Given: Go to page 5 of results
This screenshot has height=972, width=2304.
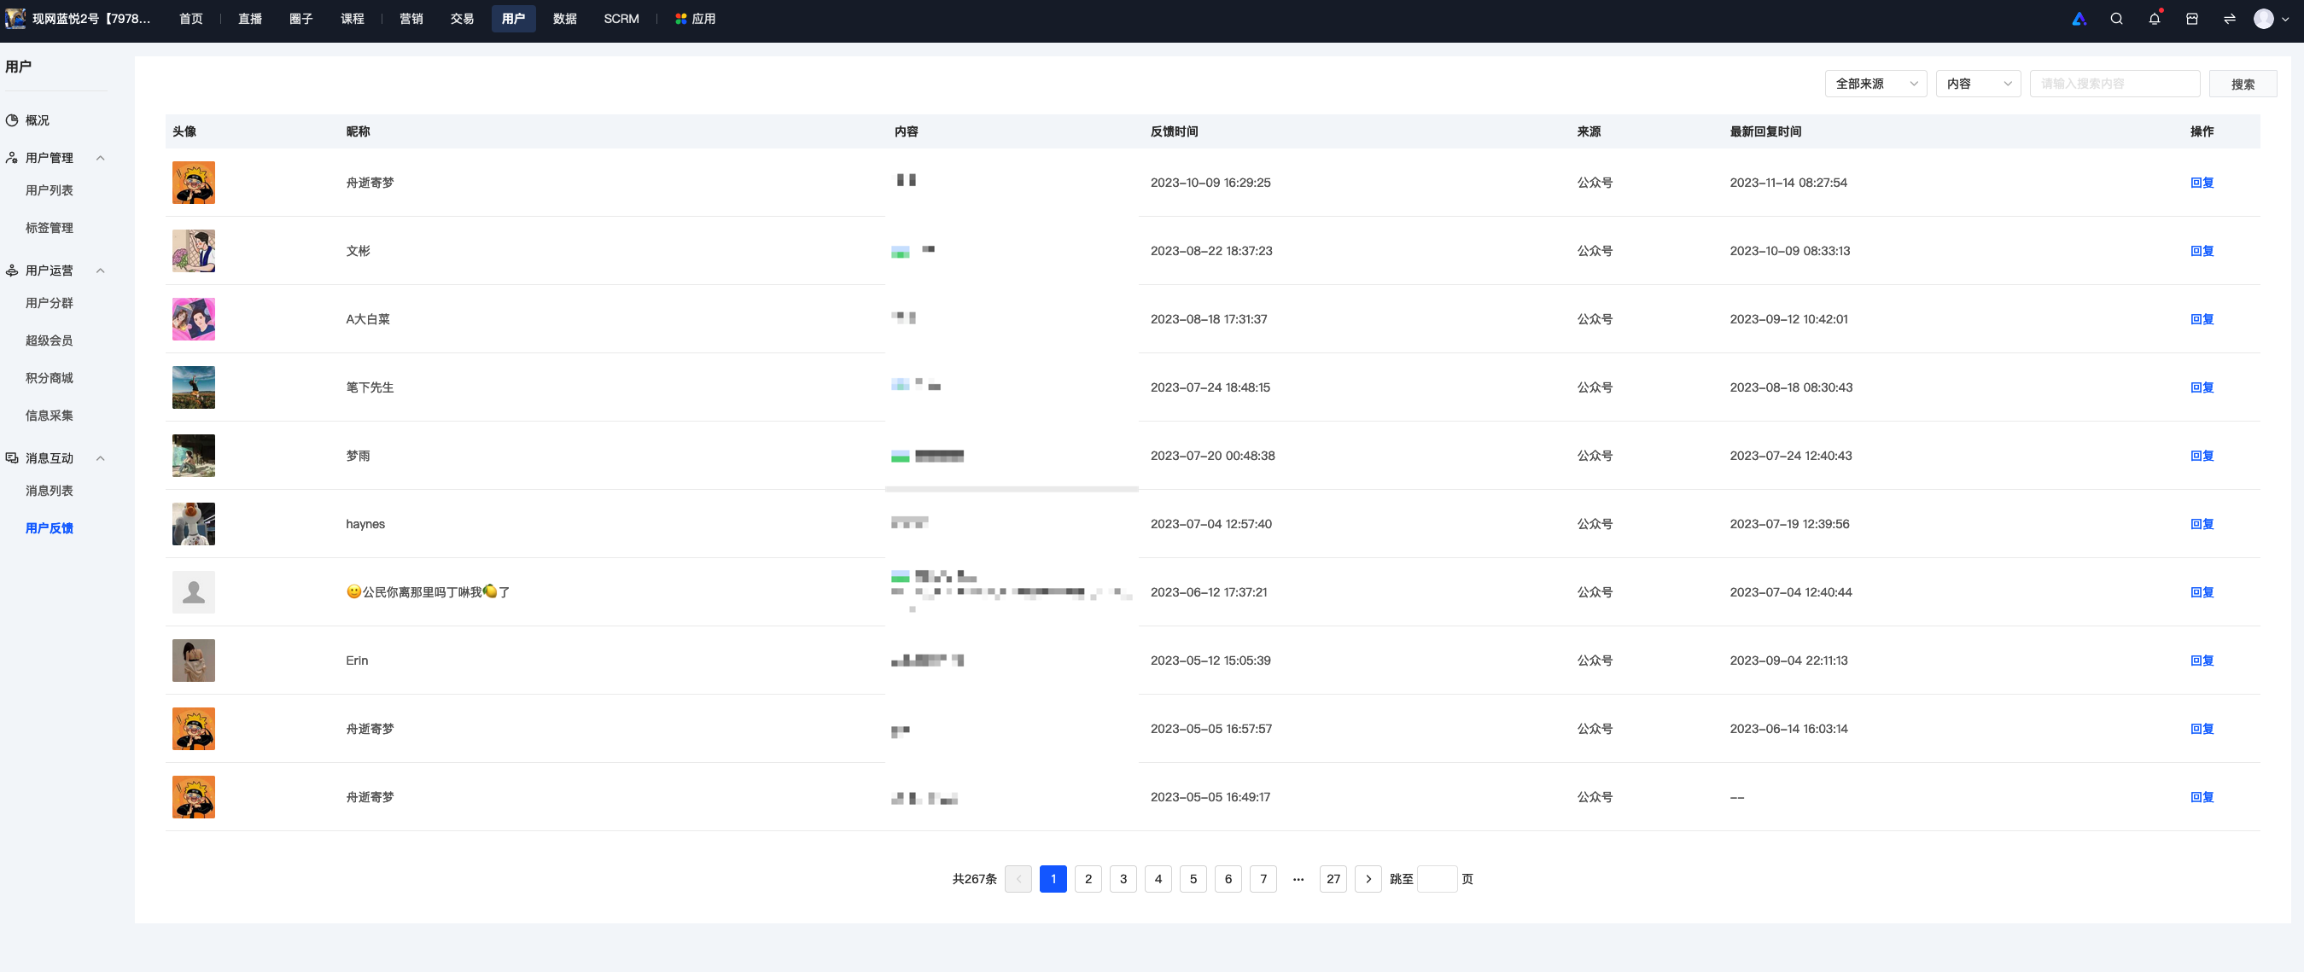Looking at the screenshot, I should [1193, 879].
